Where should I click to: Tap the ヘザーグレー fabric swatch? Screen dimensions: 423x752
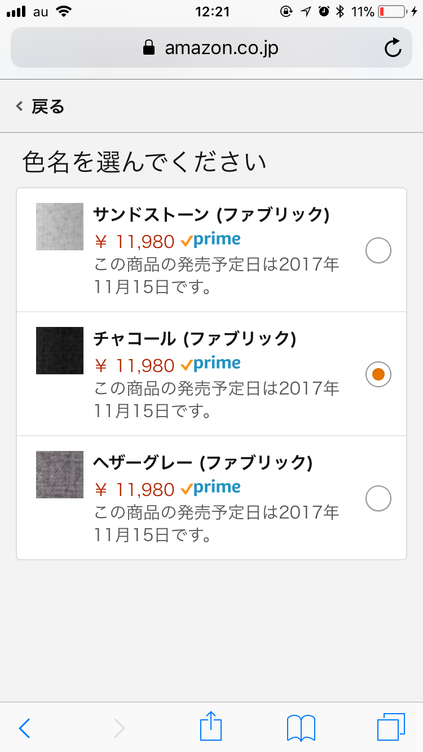coord(60,475)
